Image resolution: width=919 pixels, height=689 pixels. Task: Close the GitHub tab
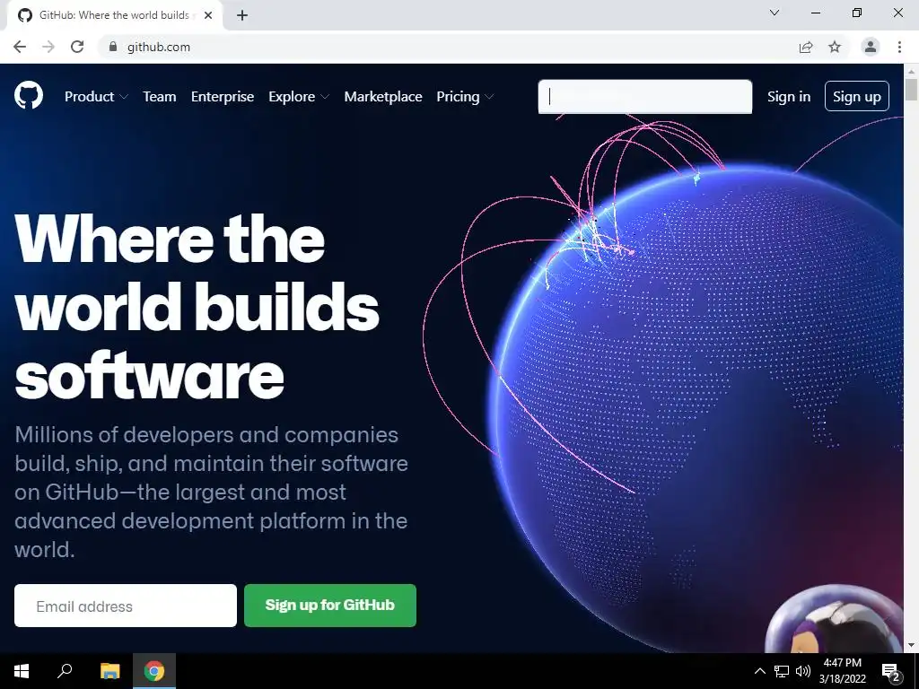click(x=208, y=15)
